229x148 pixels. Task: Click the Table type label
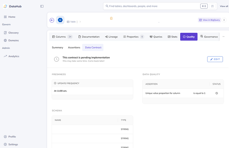pyautogui.click(x=71, y=22)
